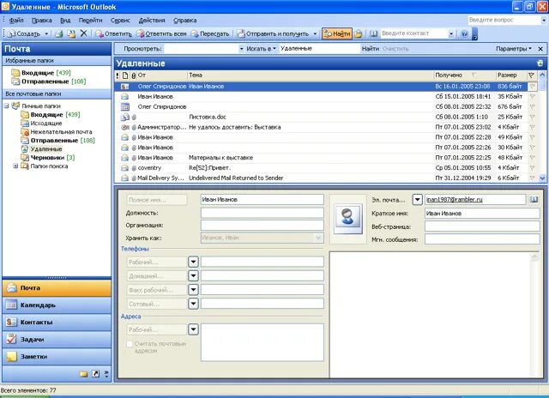Click the icon right of the Найти button
Image resolution: width=549 pixels, height=398 pixels.
click(359, 33)
